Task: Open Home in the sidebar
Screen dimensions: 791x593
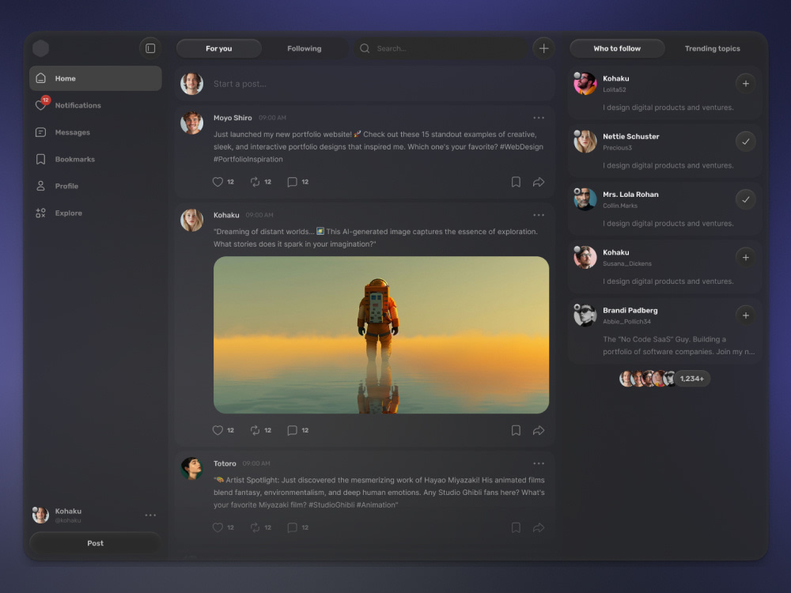Action: coord(96,78)
